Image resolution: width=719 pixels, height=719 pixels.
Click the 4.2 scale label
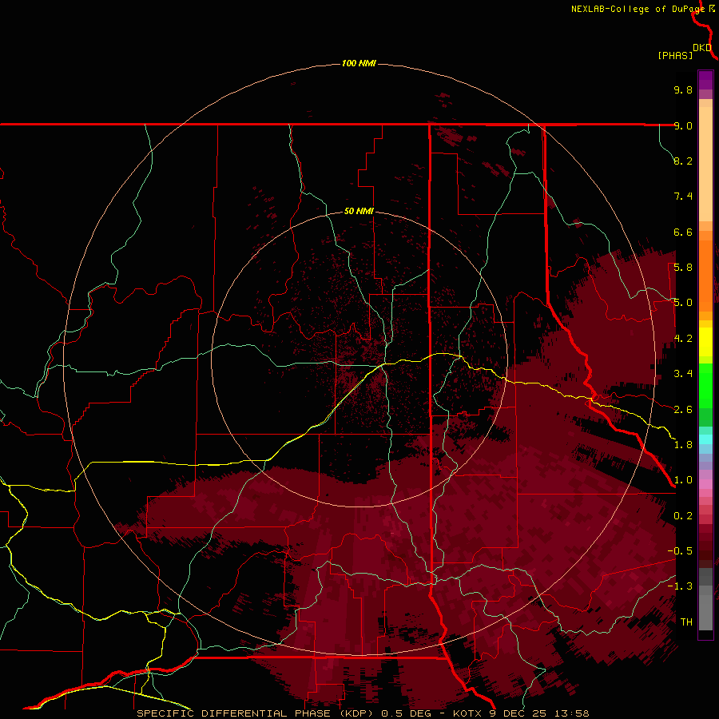(683, 339)
